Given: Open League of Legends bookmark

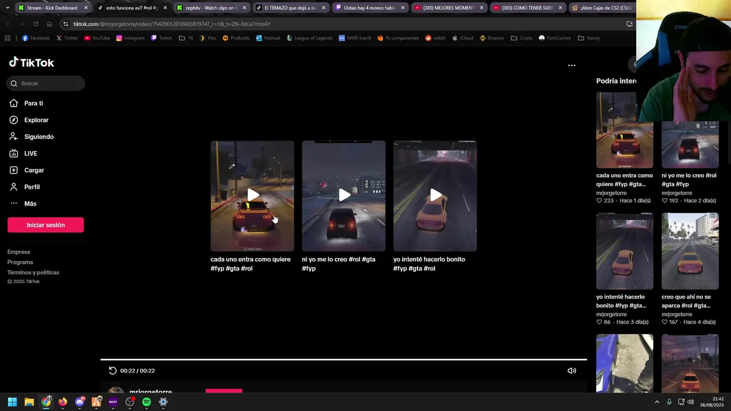Looking at the screenshot, I should tap(309, 38).
